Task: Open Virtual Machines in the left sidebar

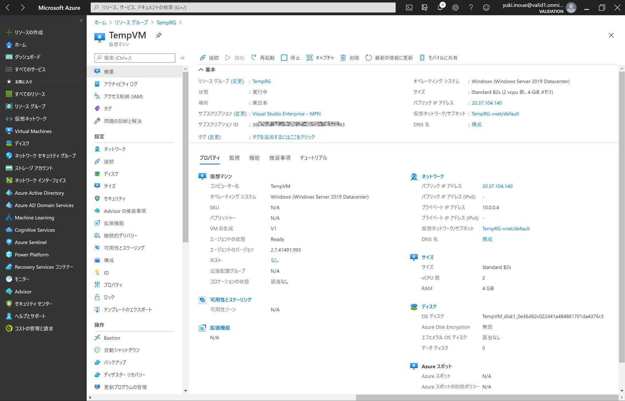Action: (x=29, y=131)
